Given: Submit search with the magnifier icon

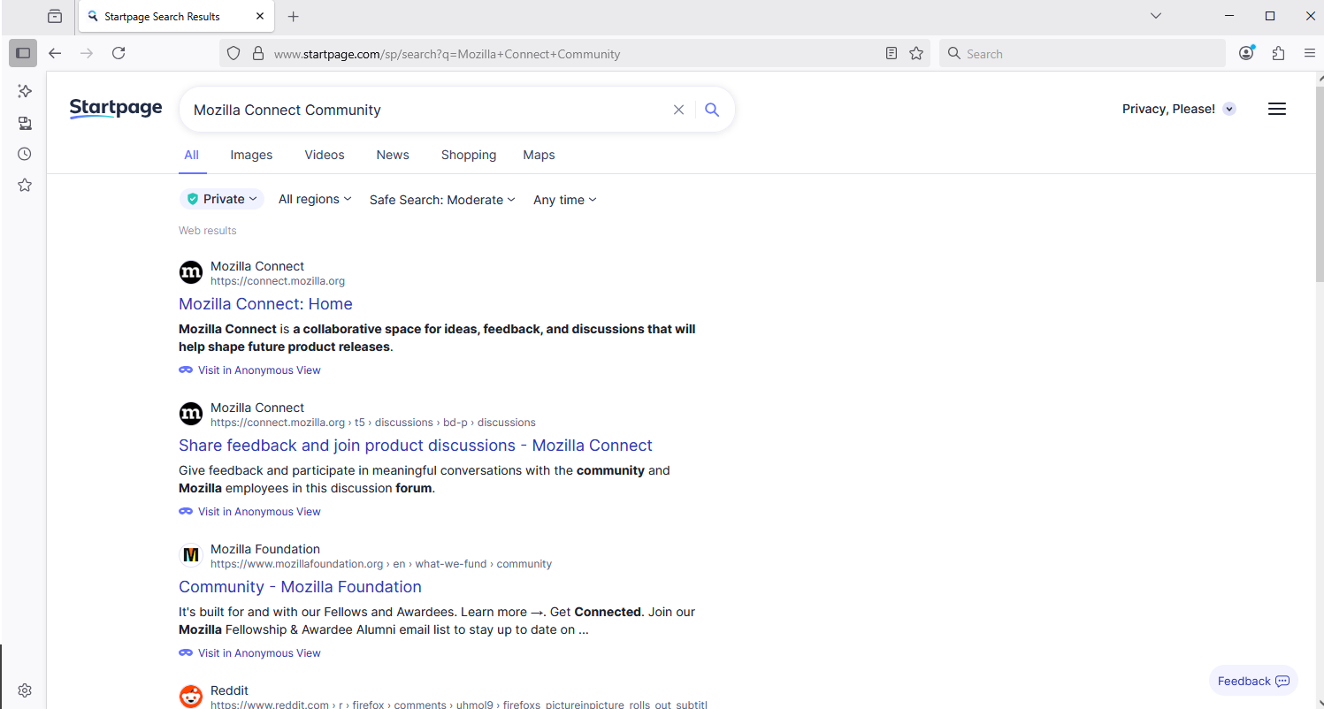Looking at the screenshot, I should pos(712,110).
